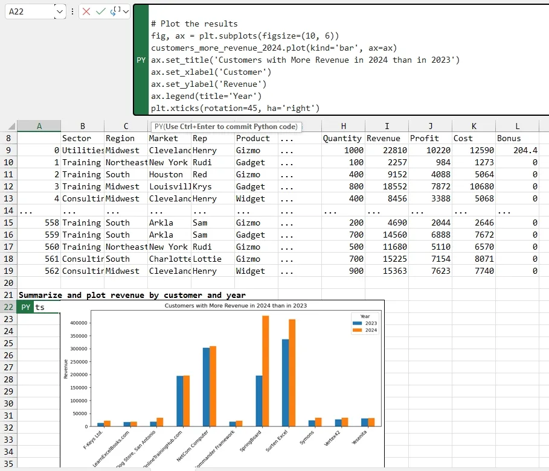The height and width of the screenshot is (471, 549).
Task: Click the 'fig, ax = plt.subplots' code line
Action: pos(245,36)
